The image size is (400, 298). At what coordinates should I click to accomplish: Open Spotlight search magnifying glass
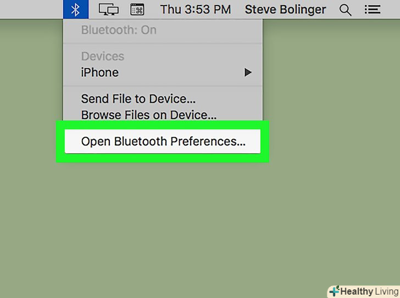pos(346,9)
